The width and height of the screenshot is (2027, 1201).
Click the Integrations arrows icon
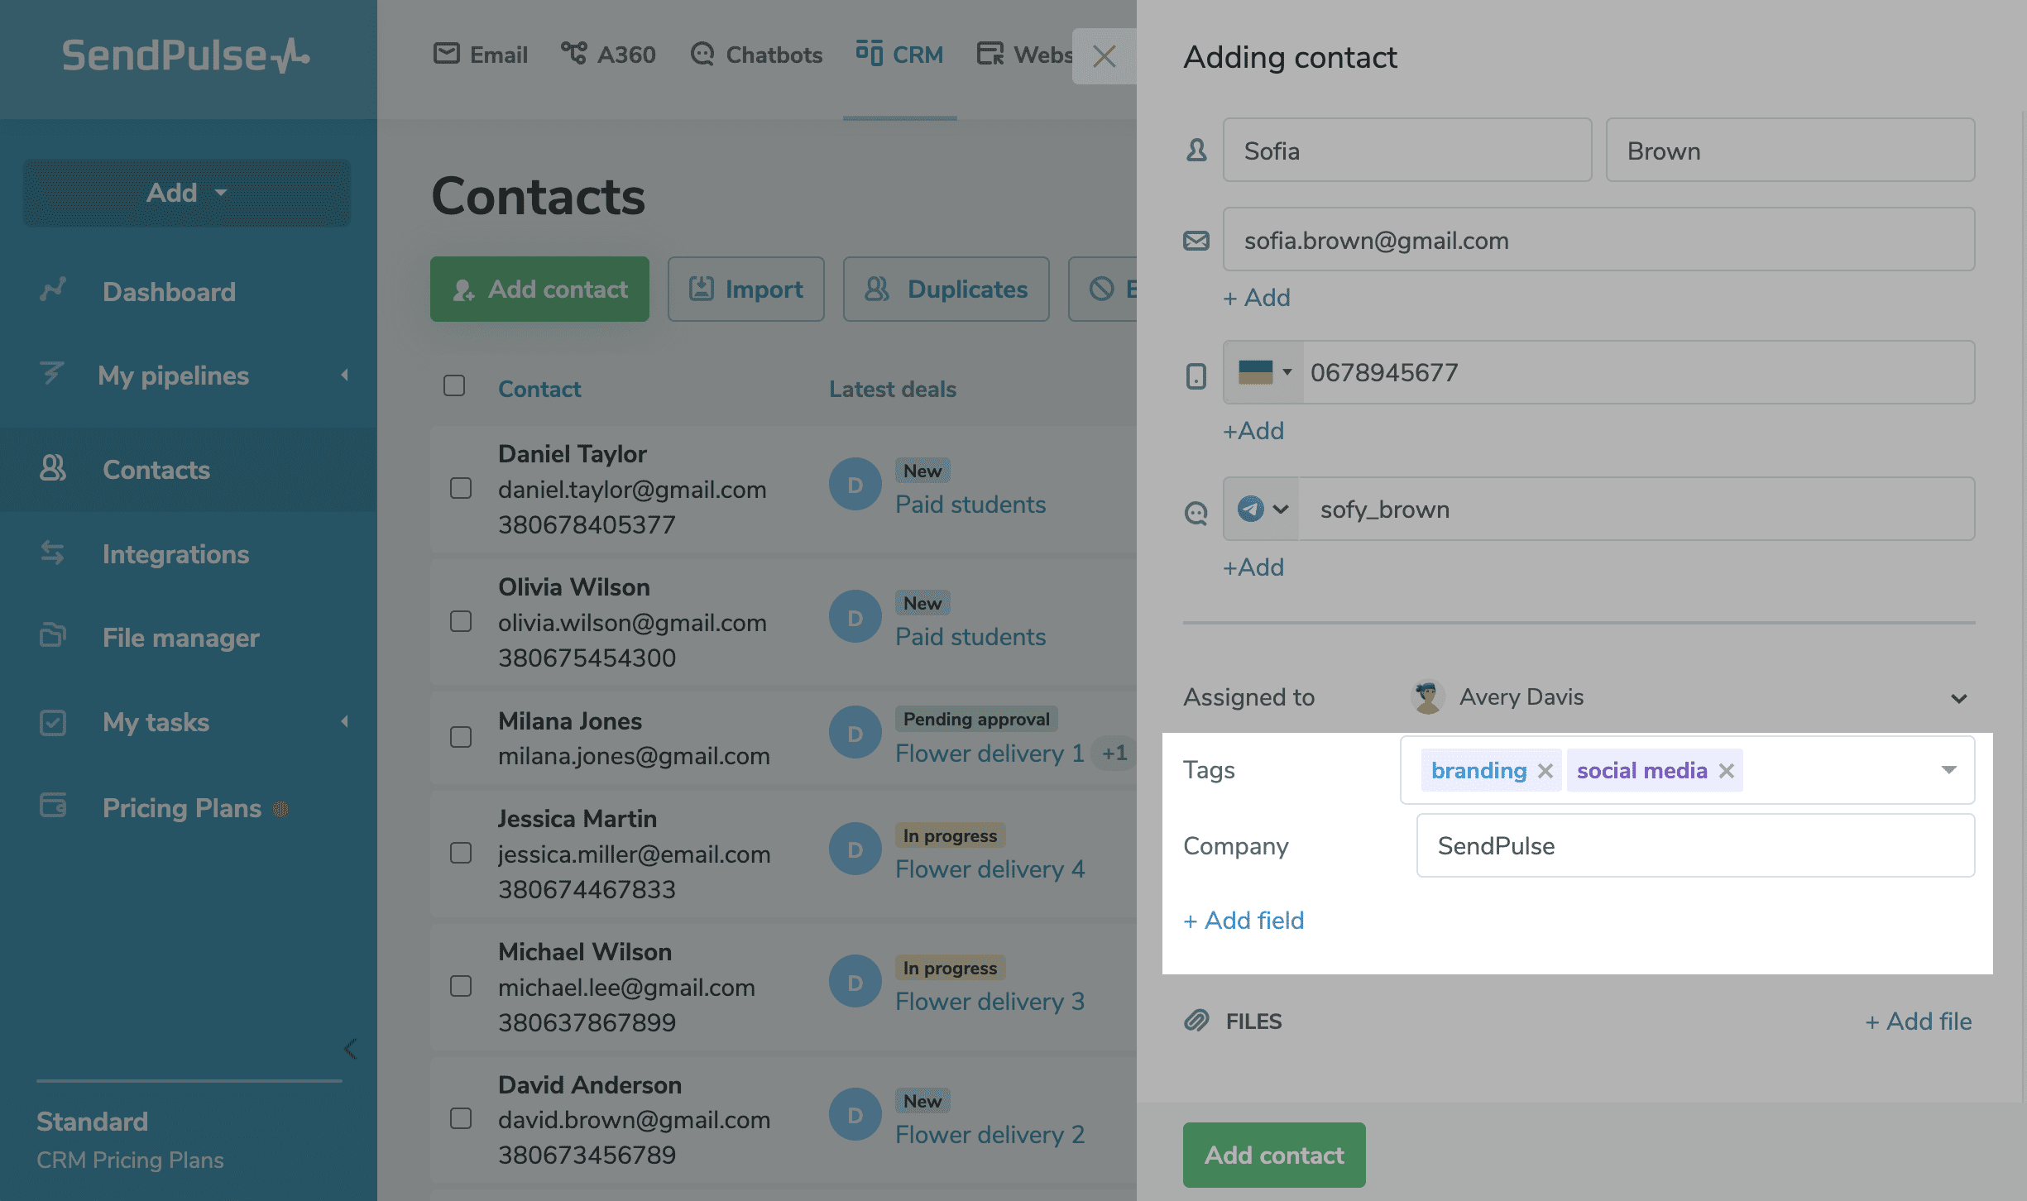tap(53, 553)
